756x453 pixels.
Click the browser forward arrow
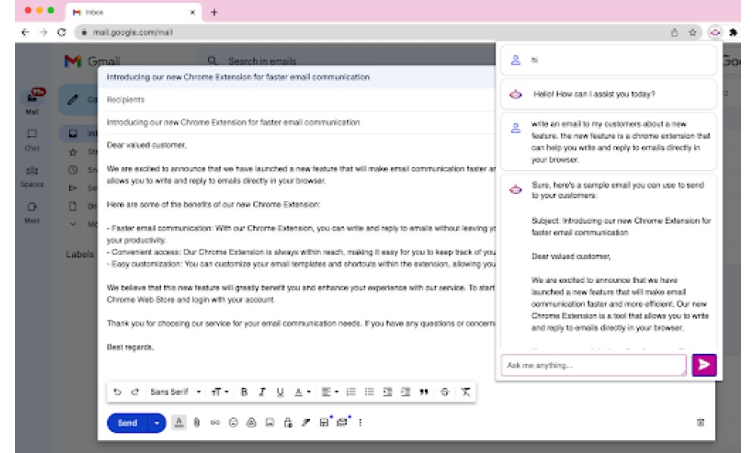pos(43,32)
